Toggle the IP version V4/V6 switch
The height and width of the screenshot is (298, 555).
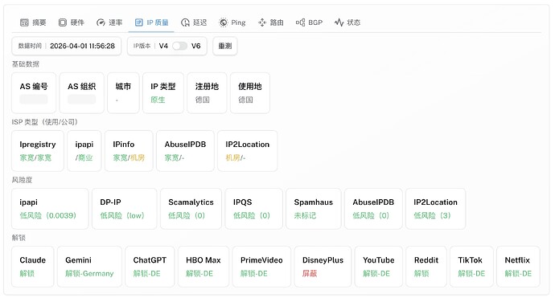(x=179, y=46)
